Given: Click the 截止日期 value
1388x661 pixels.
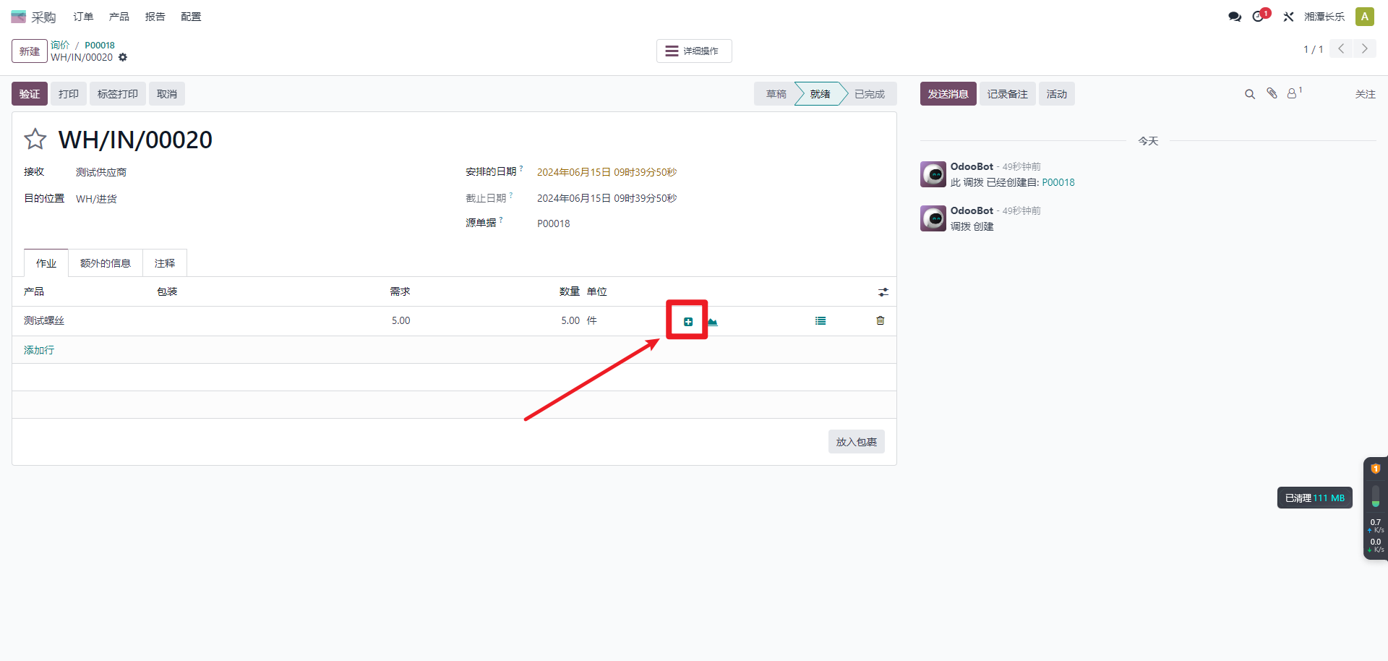Looking at the screenshot, I should point(607,198).
